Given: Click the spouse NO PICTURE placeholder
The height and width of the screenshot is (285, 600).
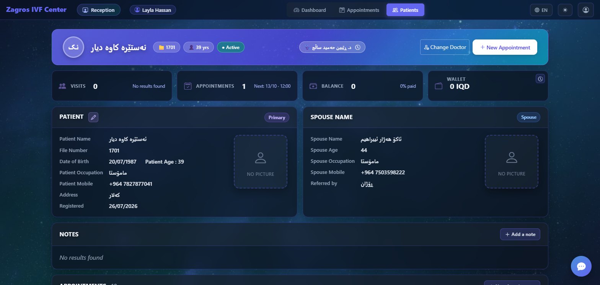Looking at the screenshot, I should [x=512, y=162].
